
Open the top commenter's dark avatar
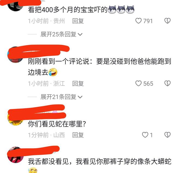(16, 6)
